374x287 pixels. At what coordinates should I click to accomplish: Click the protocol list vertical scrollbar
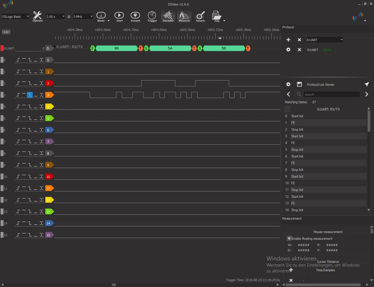click(369, 121)
